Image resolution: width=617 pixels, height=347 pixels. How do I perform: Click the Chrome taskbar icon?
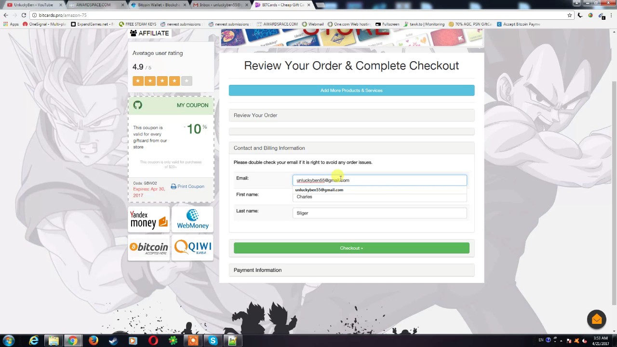(73, 341)
